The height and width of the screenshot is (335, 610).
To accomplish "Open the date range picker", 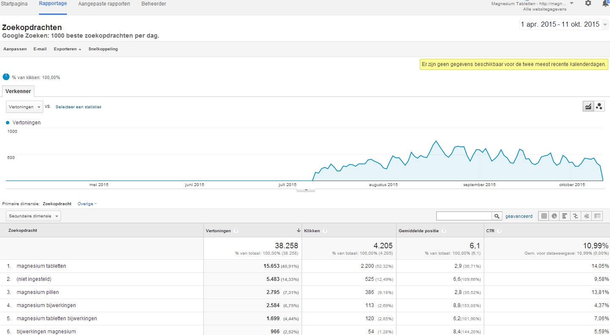I will point(564,25).
